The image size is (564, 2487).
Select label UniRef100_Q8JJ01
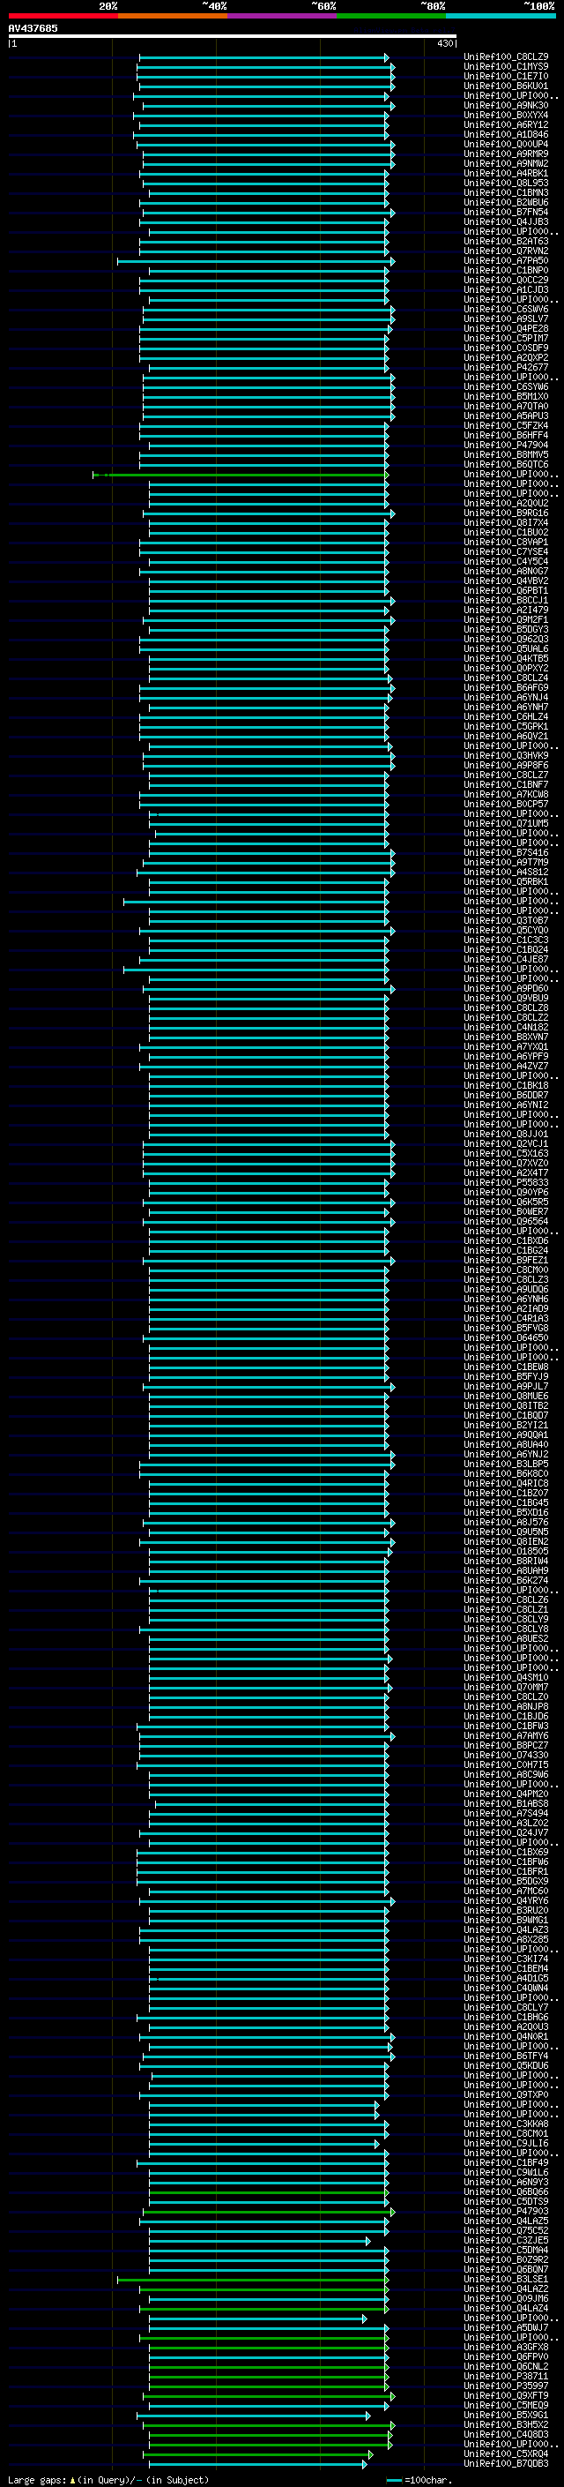pos(506,1135)
